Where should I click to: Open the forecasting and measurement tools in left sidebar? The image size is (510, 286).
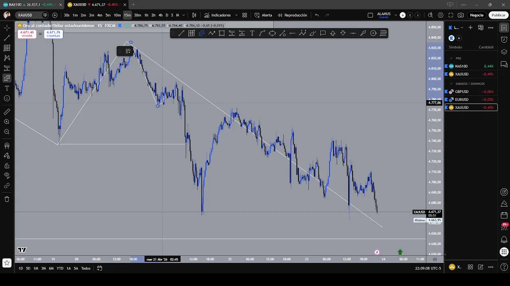(x=7, y=68)
